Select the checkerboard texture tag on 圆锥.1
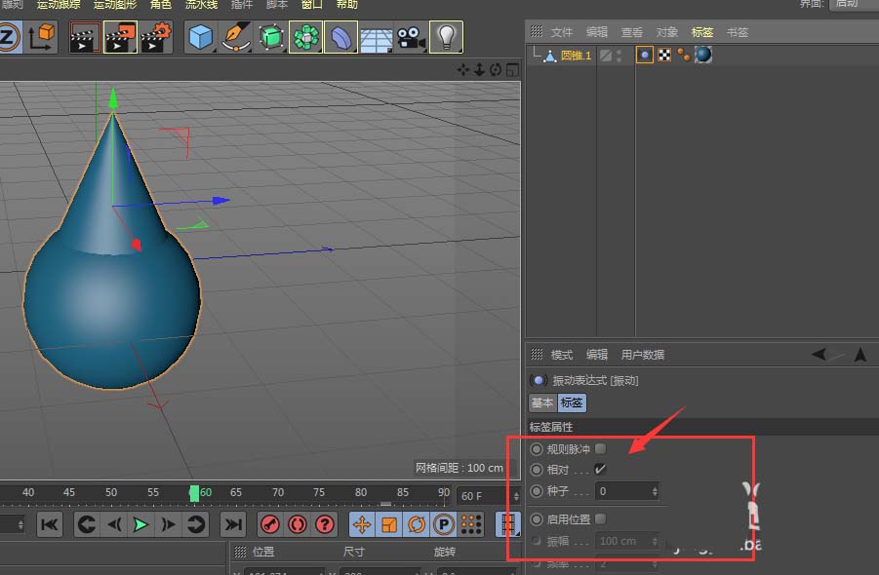Screen dimensions: 879x575 664,55
